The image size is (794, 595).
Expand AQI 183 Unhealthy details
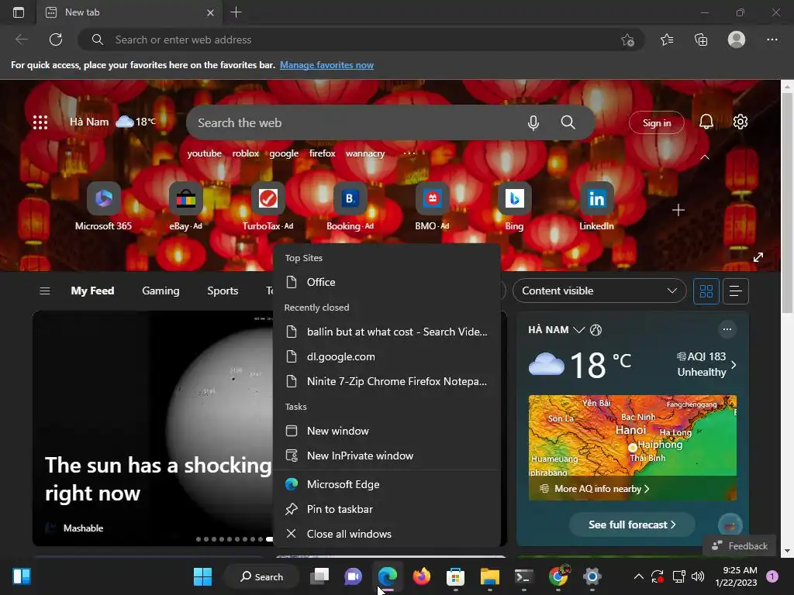706,364
